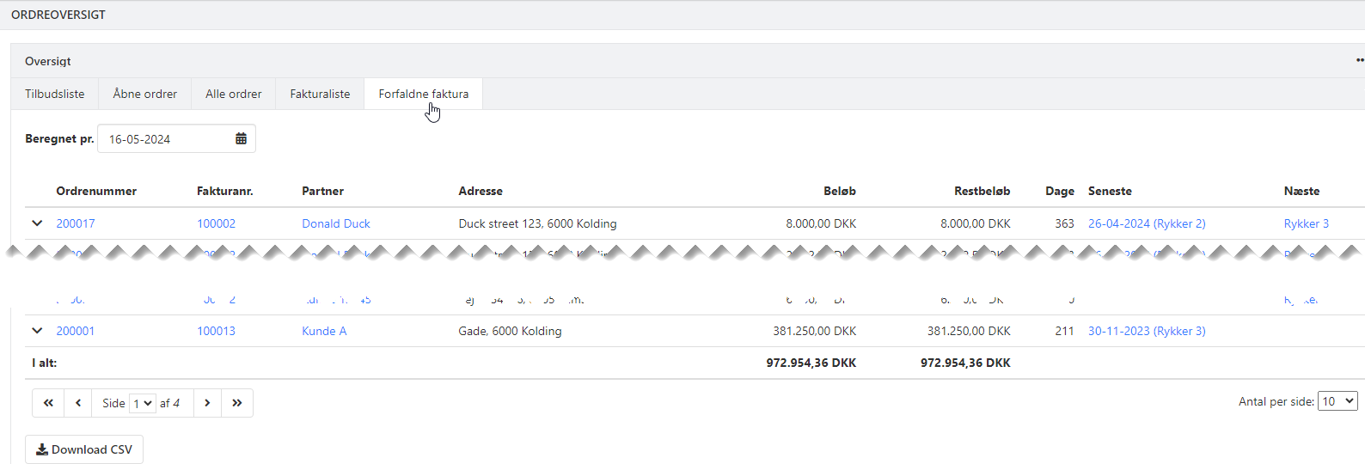Open the calendar date picker icon
This screenshot has width=1365, height=464.
coord(241,139)
